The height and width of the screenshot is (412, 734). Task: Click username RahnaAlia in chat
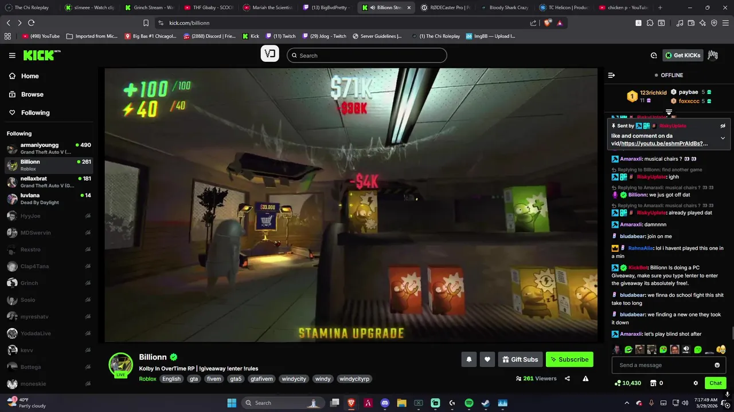pos(641,248)
